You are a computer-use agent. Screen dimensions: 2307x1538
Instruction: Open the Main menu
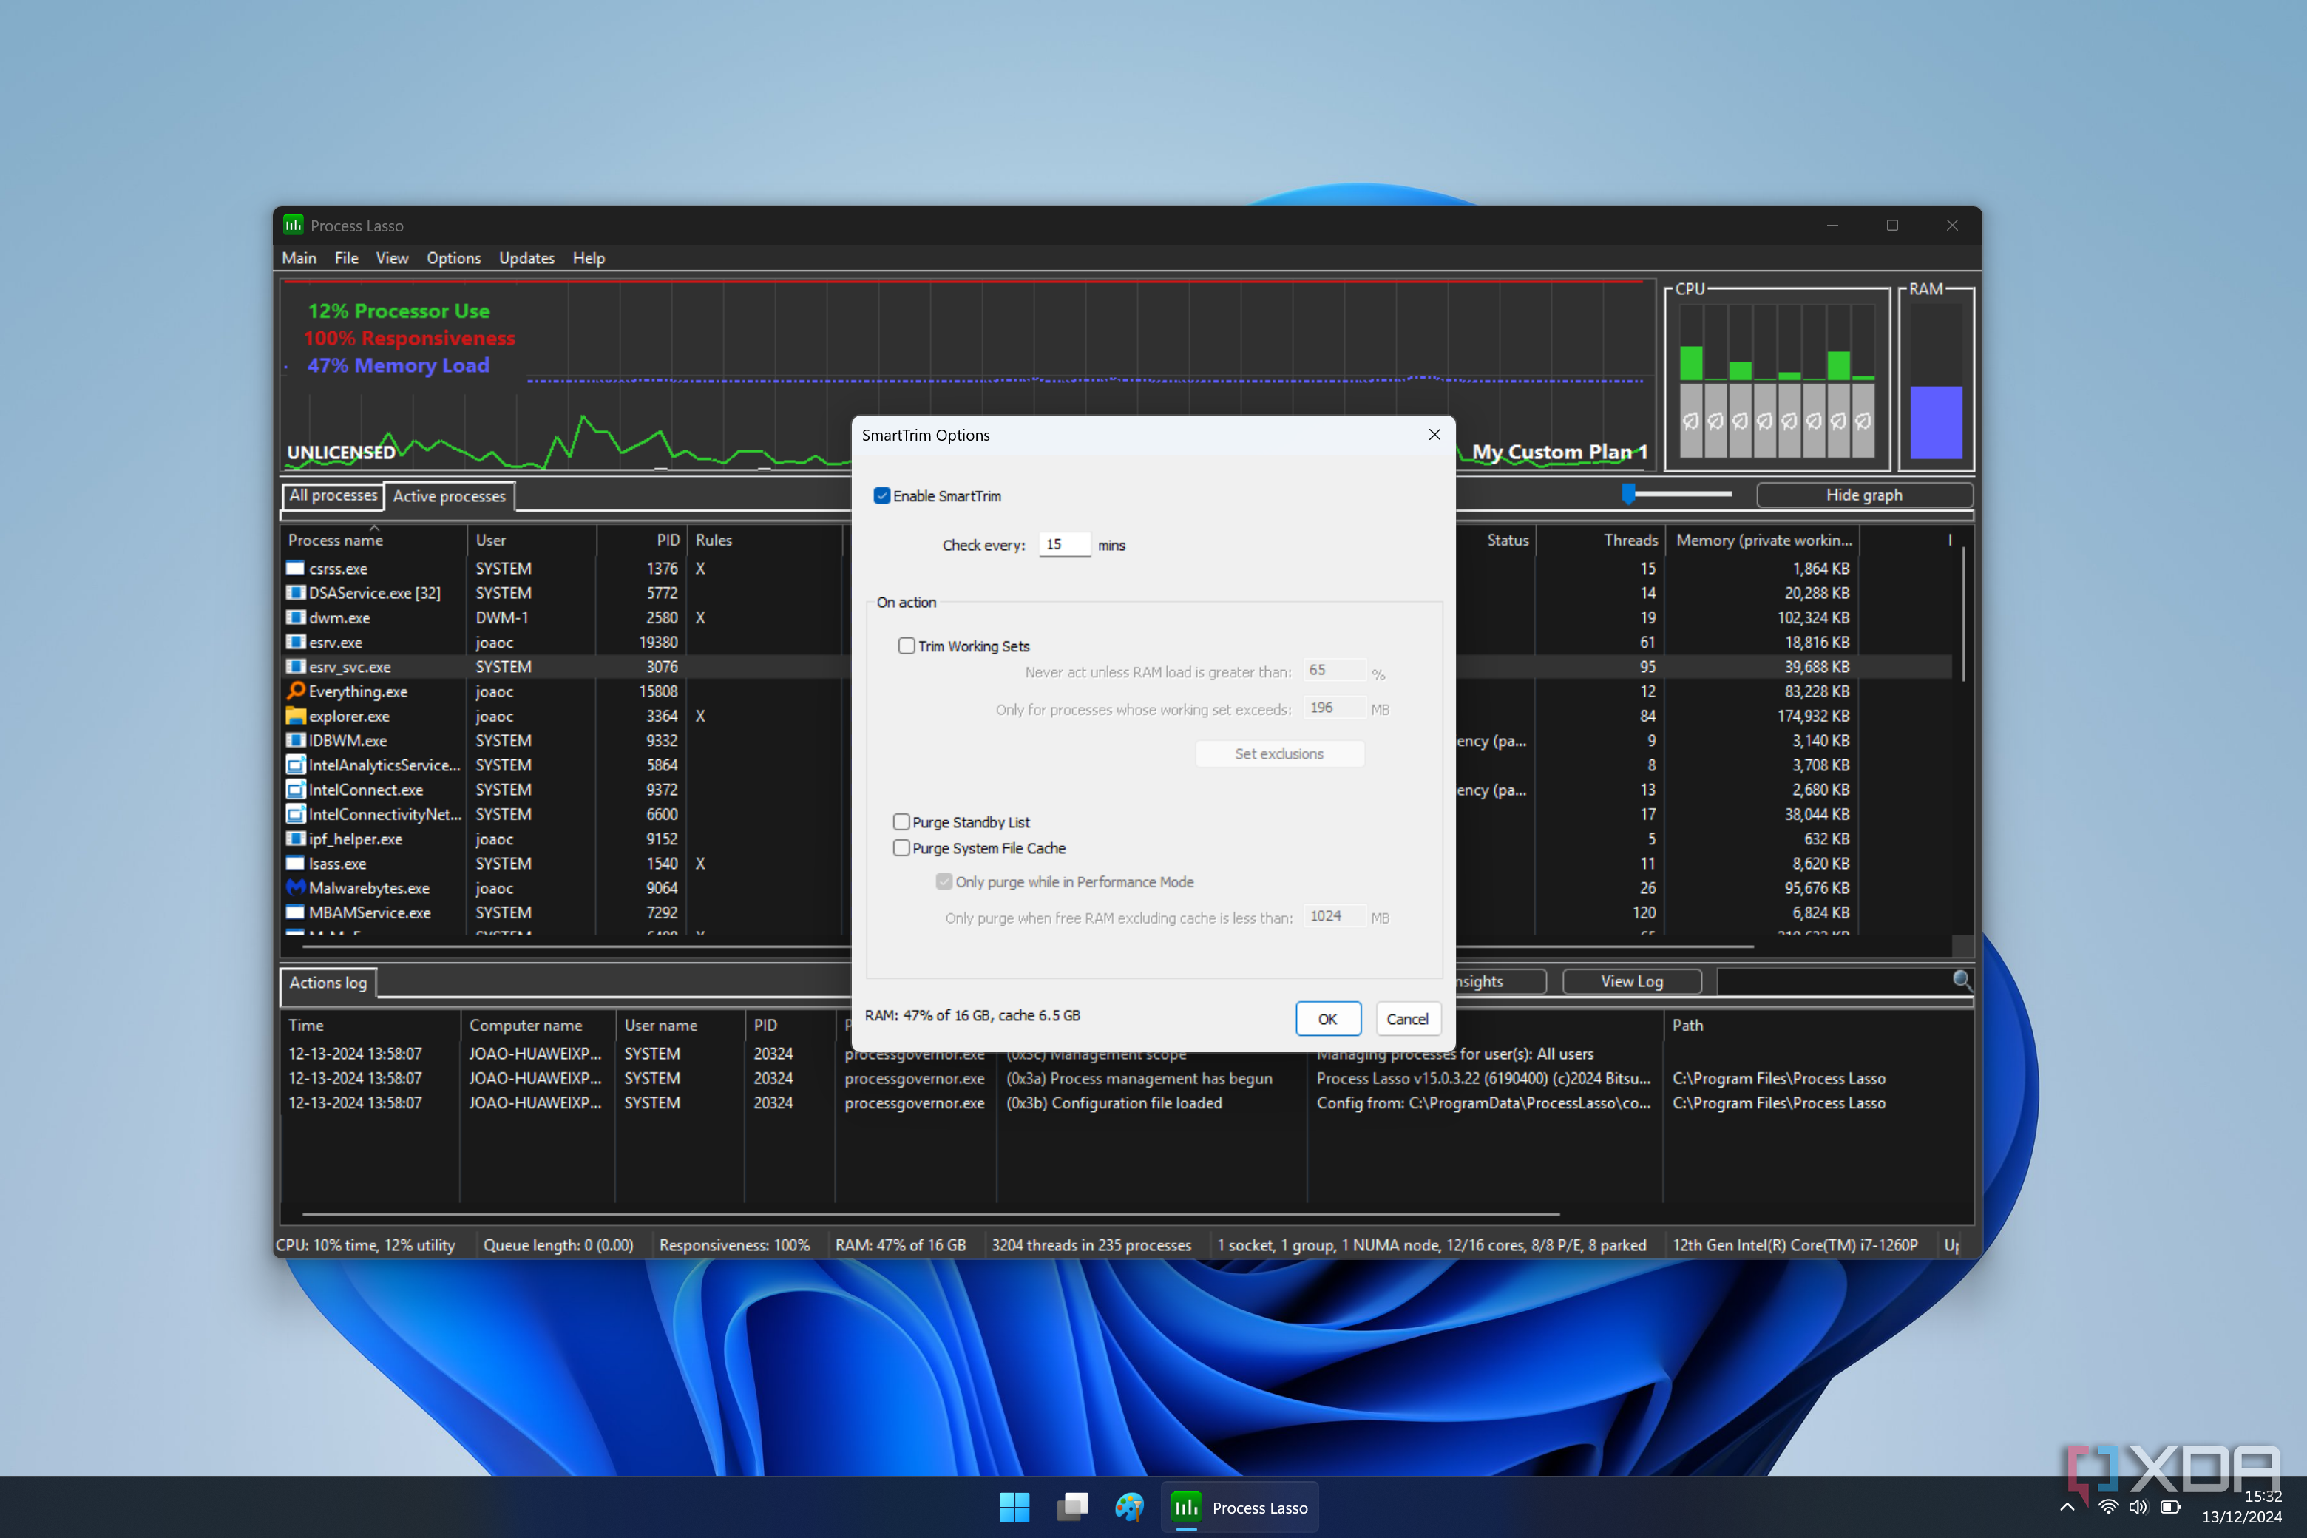pos(299,258)
